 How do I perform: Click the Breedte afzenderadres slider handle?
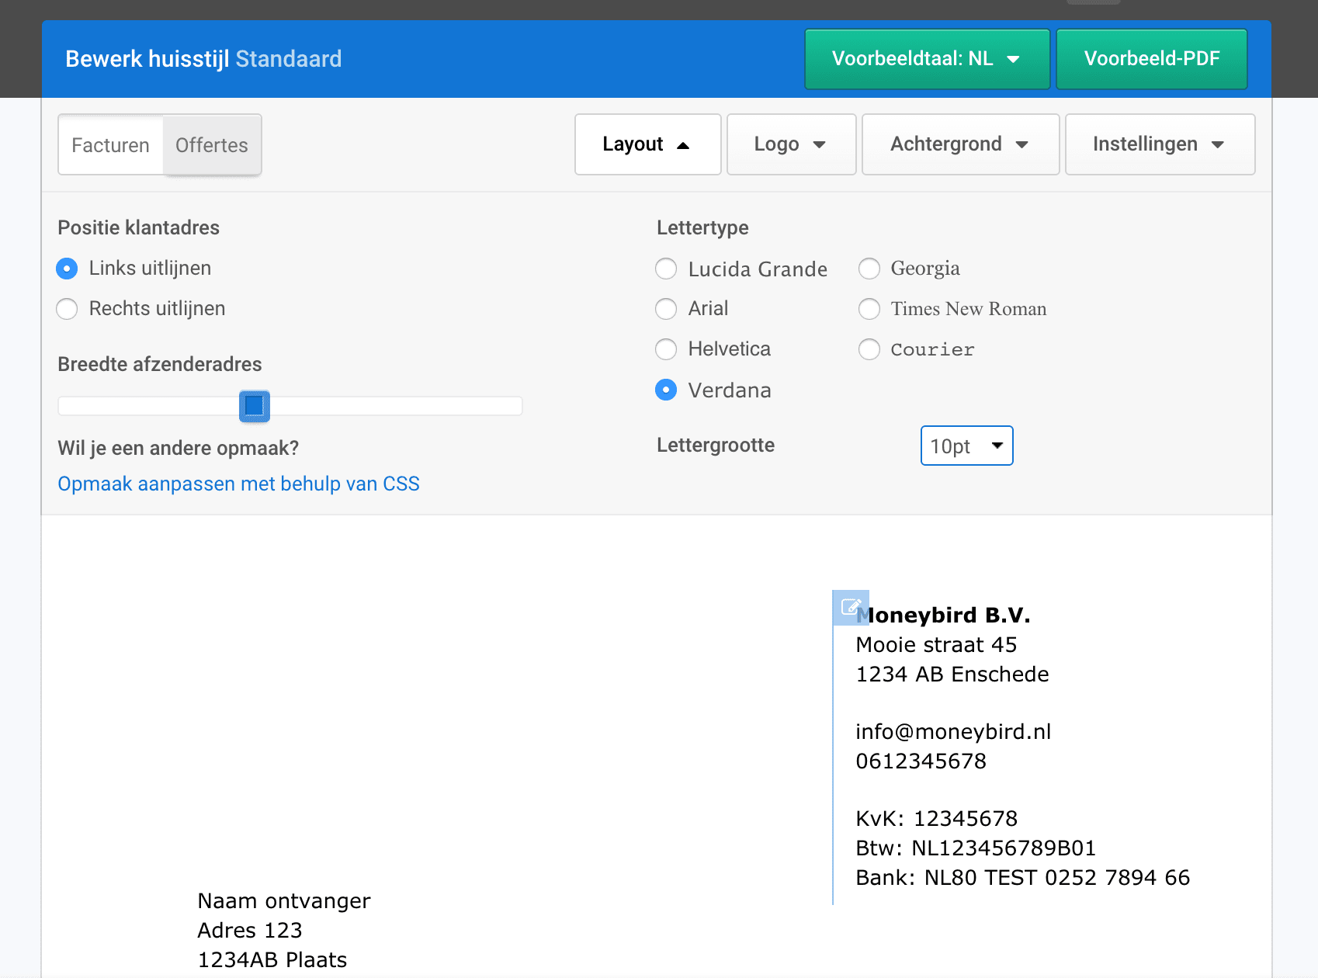point(255,406)
